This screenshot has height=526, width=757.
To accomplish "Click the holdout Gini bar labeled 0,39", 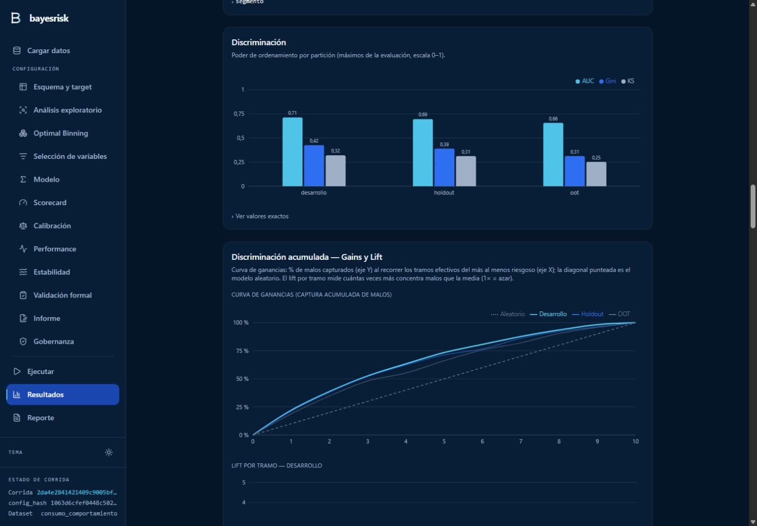I will 444,167.
